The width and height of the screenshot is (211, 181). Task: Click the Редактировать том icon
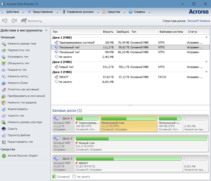point(4,142)
